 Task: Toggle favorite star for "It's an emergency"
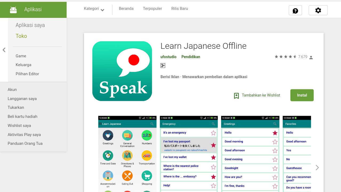click(x=213, y=133)
